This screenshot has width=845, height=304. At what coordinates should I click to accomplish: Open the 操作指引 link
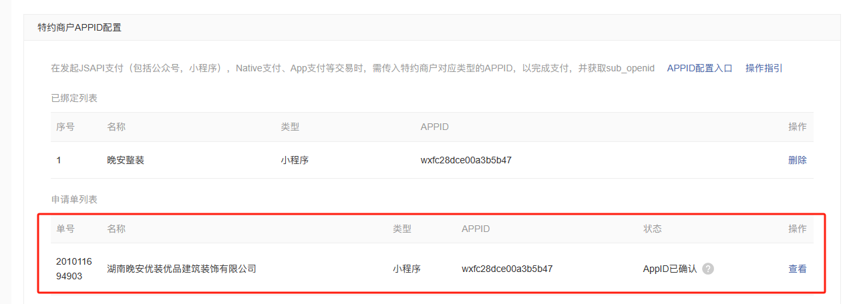click(764, 68)
